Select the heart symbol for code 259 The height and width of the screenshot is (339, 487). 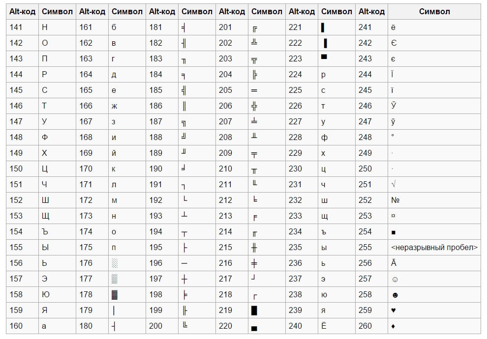click(x=394, y=311)
